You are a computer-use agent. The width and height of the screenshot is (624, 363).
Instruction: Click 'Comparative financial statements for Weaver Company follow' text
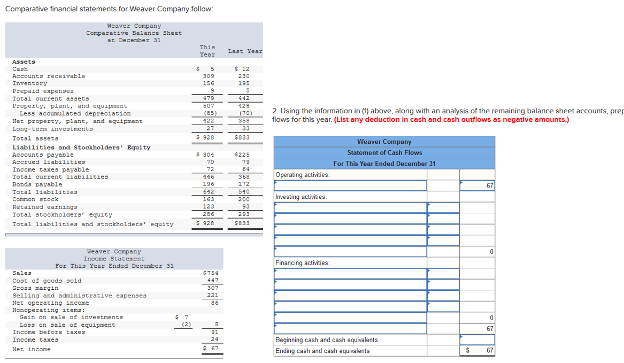(109, 9)
